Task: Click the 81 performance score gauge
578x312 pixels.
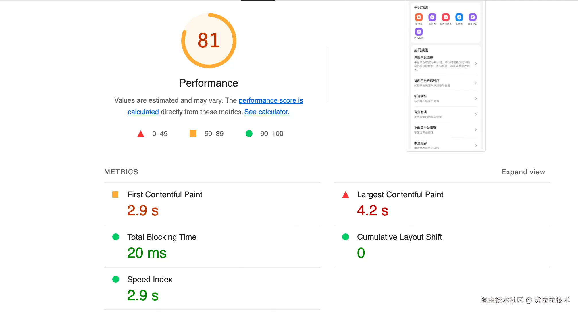Action: point(209,40)
